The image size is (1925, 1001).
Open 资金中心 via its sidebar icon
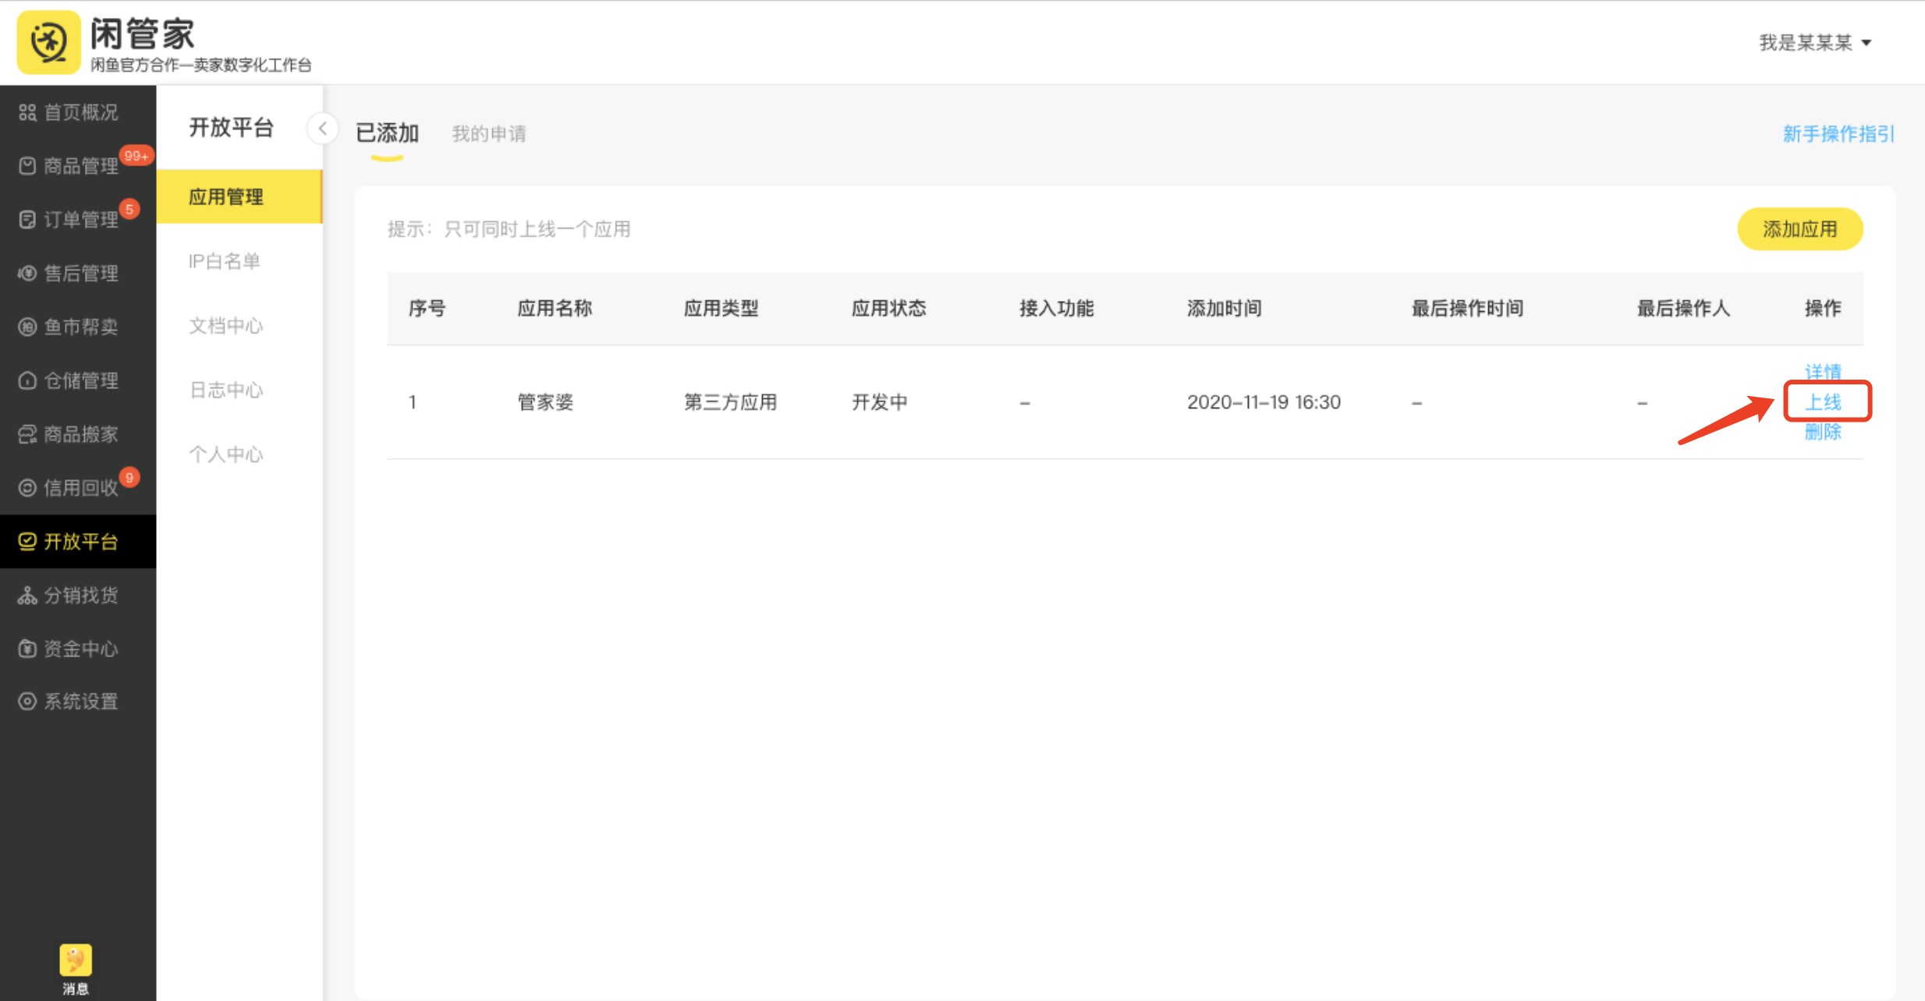click(27, 649)
